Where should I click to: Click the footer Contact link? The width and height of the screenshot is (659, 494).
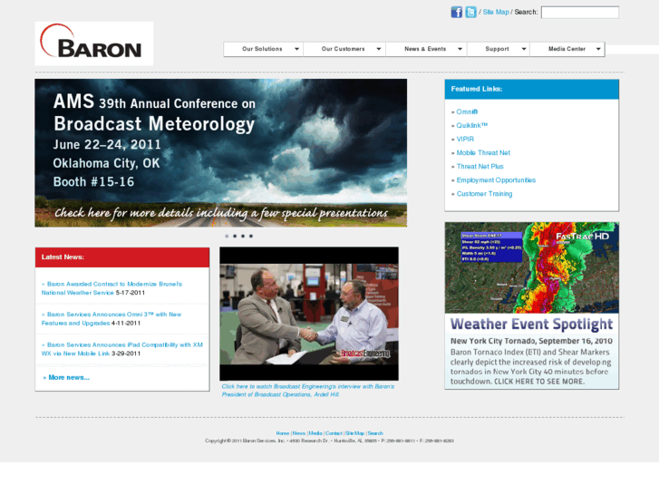point(334,433)
